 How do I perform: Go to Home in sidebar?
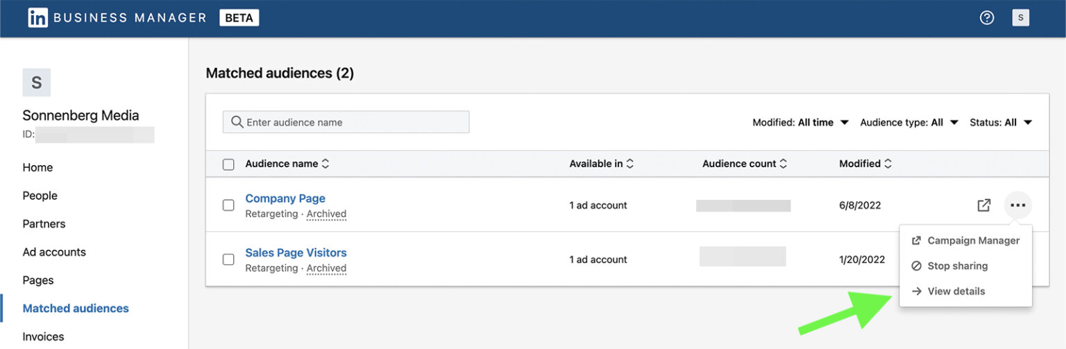pos(37,167)
